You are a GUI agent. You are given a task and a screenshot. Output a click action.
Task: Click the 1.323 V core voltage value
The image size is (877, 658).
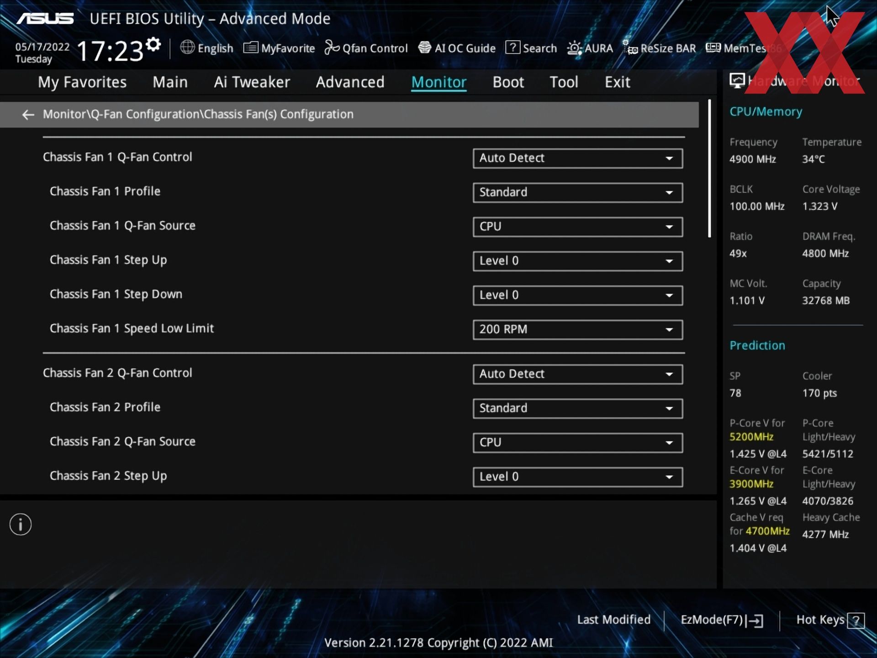[x=819, y=207]
